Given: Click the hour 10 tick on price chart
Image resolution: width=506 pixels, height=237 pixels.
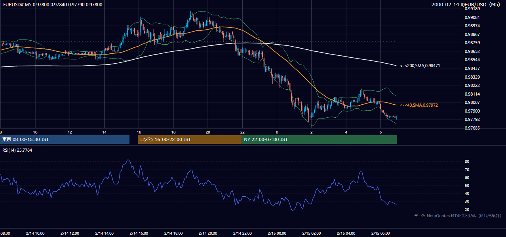Looking at the screenshot, I should pos(35,132).
